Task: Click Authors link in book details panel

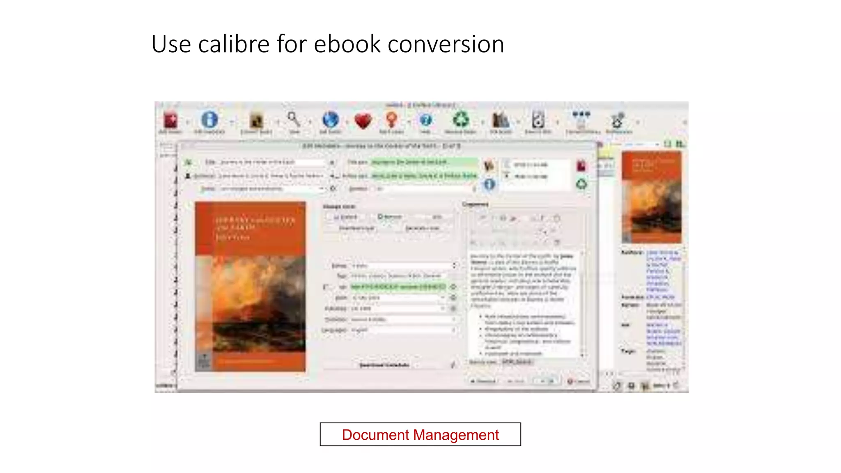Action: point(663,271)
